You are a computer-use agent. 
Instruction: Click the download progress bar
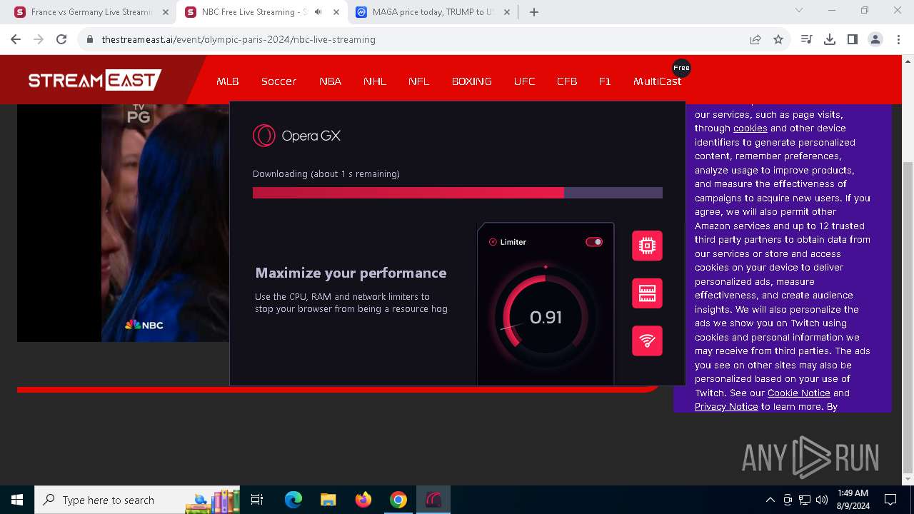point(458,193)
